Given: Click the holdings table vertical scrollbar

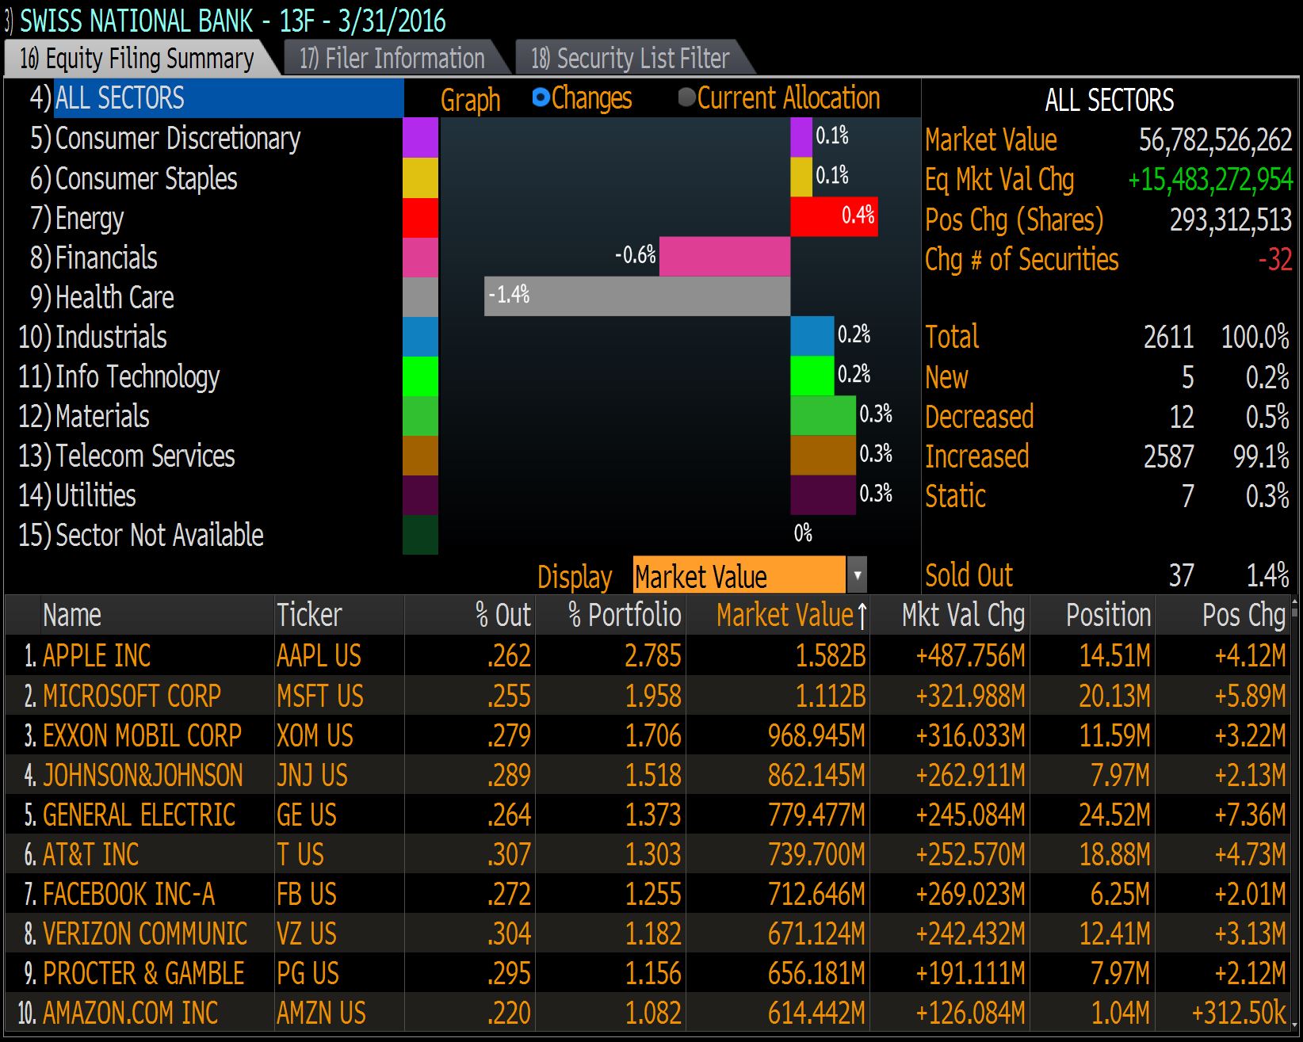Looking at the screenshot, I should 1295,813.
